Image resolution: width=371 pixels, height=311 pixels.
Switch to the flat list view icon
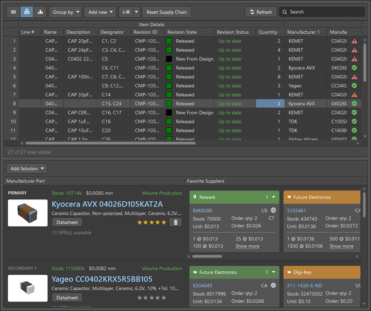(x=13, y=12)
